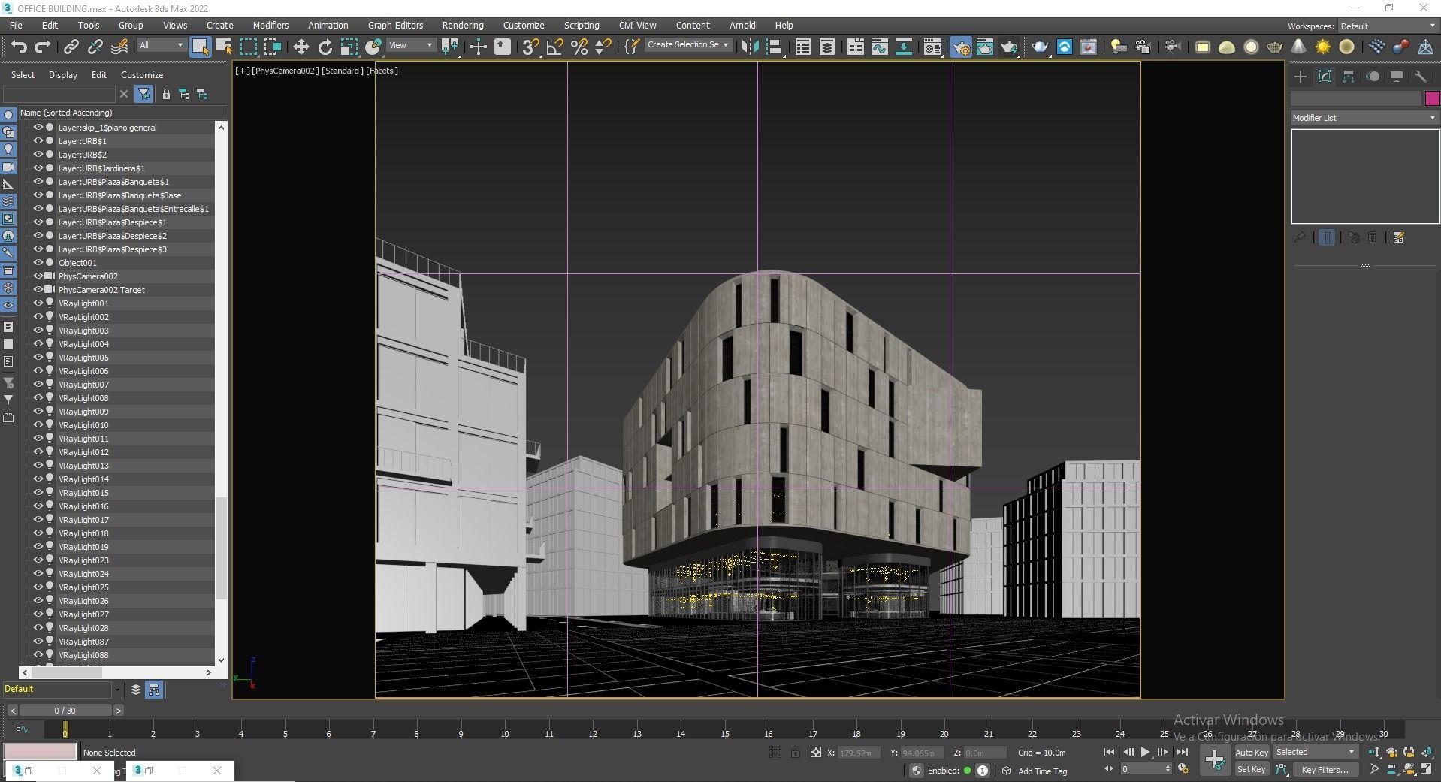Click the Scene Explorer search field
The image size is (1441, 782).
click(x=59, y=94)
